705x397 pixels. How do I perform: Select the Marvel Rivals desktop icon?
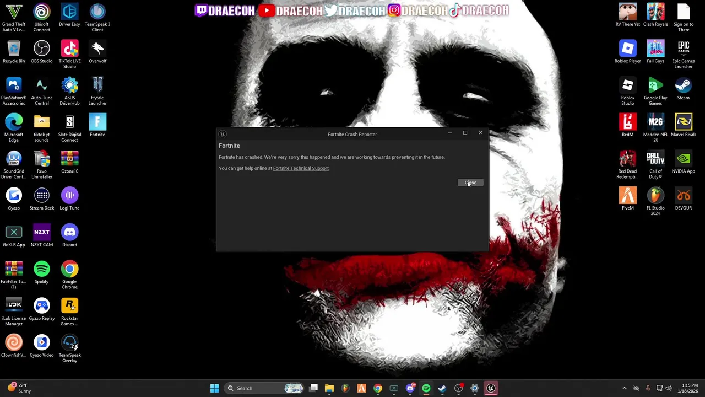tap(684, 125)
